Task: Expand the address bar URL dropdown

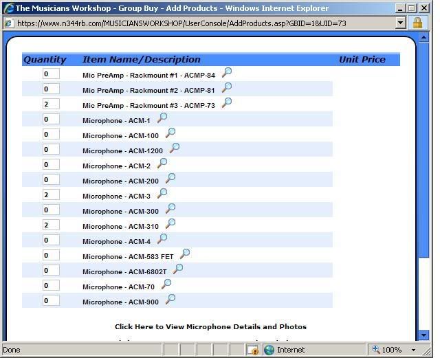Action: tap(400, 23)
